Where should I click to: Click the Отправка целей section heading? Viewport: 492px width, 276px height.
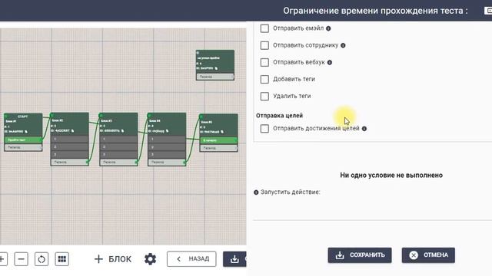click(279, 116)
